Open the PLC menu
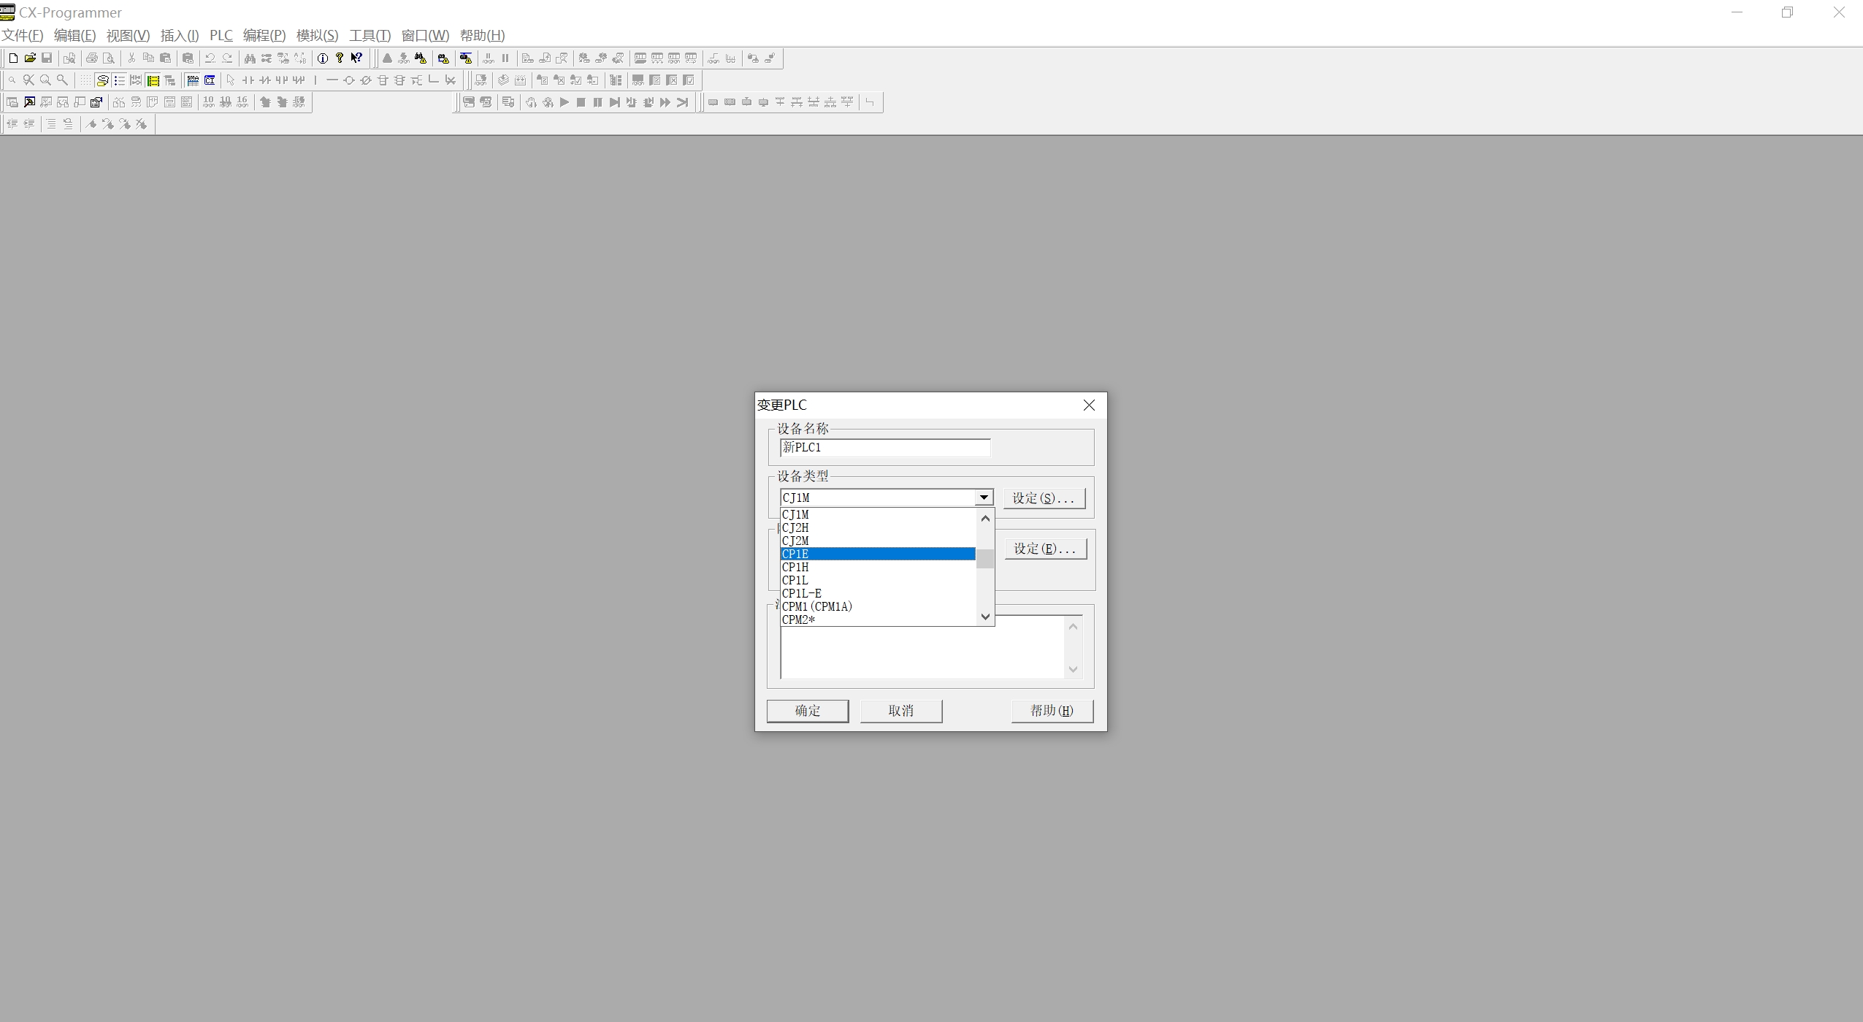This screenshot has height=1022, width=1863. point(221,35)
